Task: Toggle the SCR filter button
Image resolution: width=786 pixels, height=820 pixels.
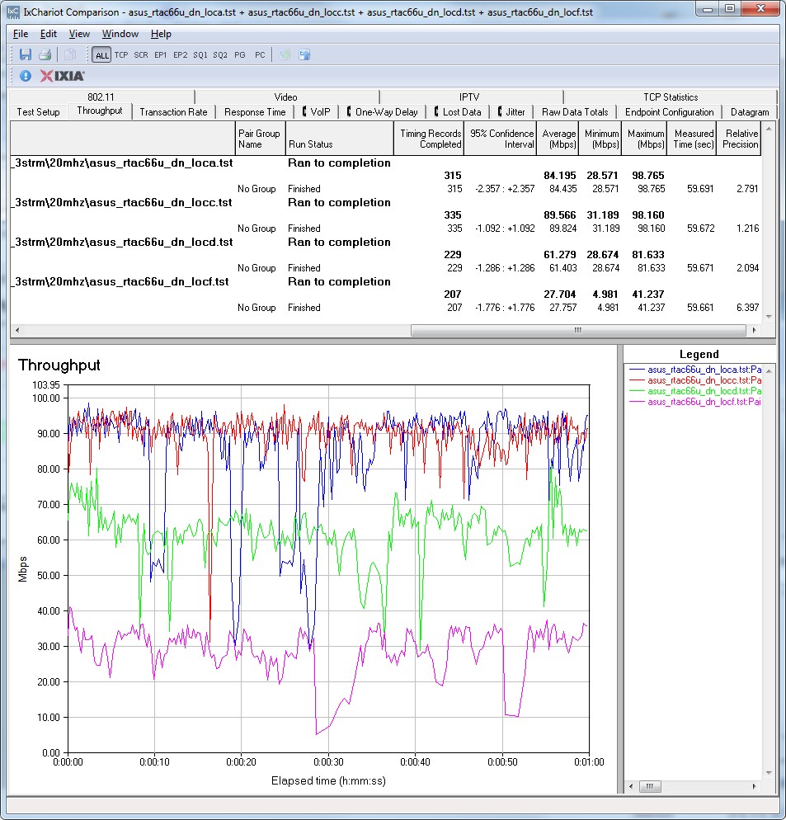Action: coord(141,55)
